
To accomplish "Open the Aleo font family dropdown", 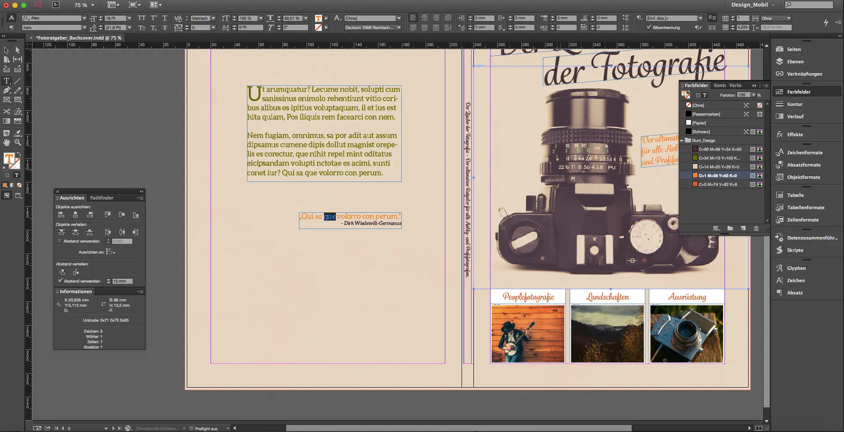I will (x=84, y=18).
